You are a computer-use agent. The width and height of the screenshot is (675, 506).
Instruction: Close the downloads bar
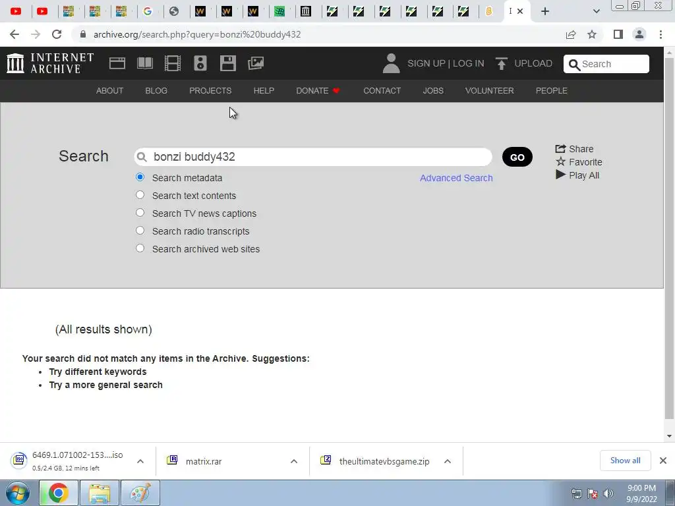tap(663, 461)
